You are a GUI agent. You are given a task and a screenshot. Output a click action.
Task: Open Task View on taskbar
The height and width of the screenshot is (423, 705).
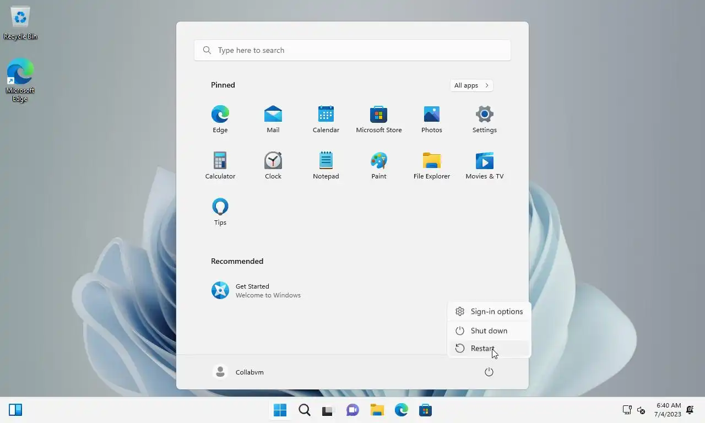coord(328,410)
